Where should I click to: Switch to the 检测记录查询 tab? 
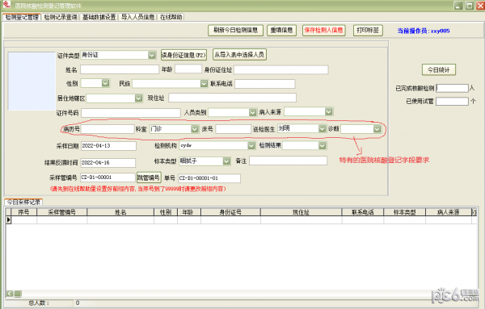(61, 17)
